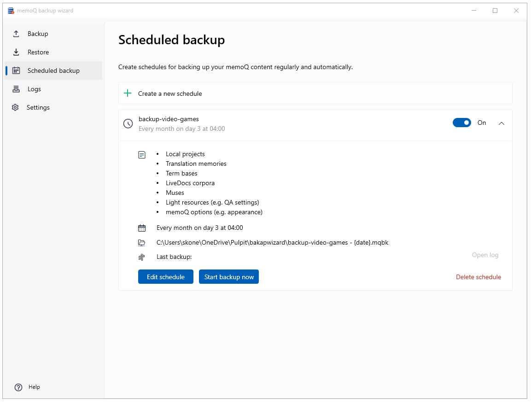531x404 pixels.
Task: Click the Scheduled backup calendar icon in sidebar
Action: click(16, 70)
